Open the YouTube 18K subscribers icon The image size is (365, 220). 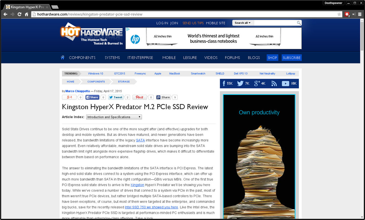coord(289,83)
